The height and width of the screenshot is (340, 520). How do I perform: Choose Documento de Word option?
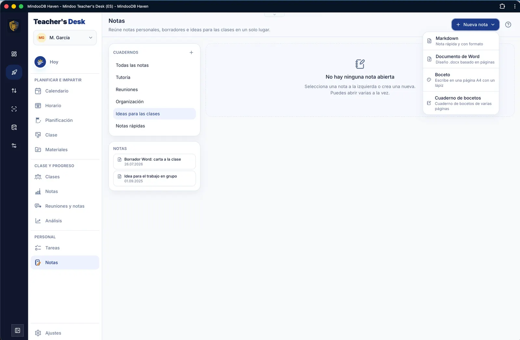tap(461, 59)
